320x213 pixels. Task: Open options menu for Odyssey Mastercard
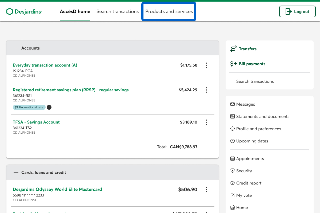point(207,190)
